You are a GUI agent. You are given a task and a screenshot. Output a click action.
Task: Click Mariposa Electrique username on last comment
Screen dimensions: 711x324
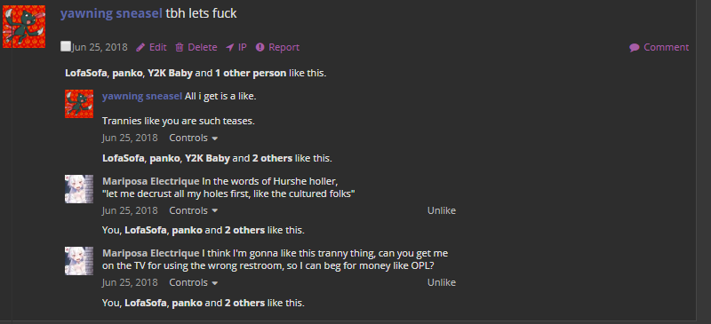(150, 253)
